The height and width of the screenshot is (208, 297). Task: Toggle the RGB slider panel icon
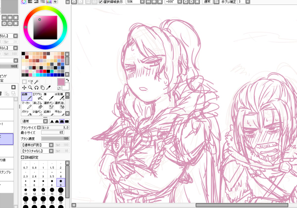30,1
